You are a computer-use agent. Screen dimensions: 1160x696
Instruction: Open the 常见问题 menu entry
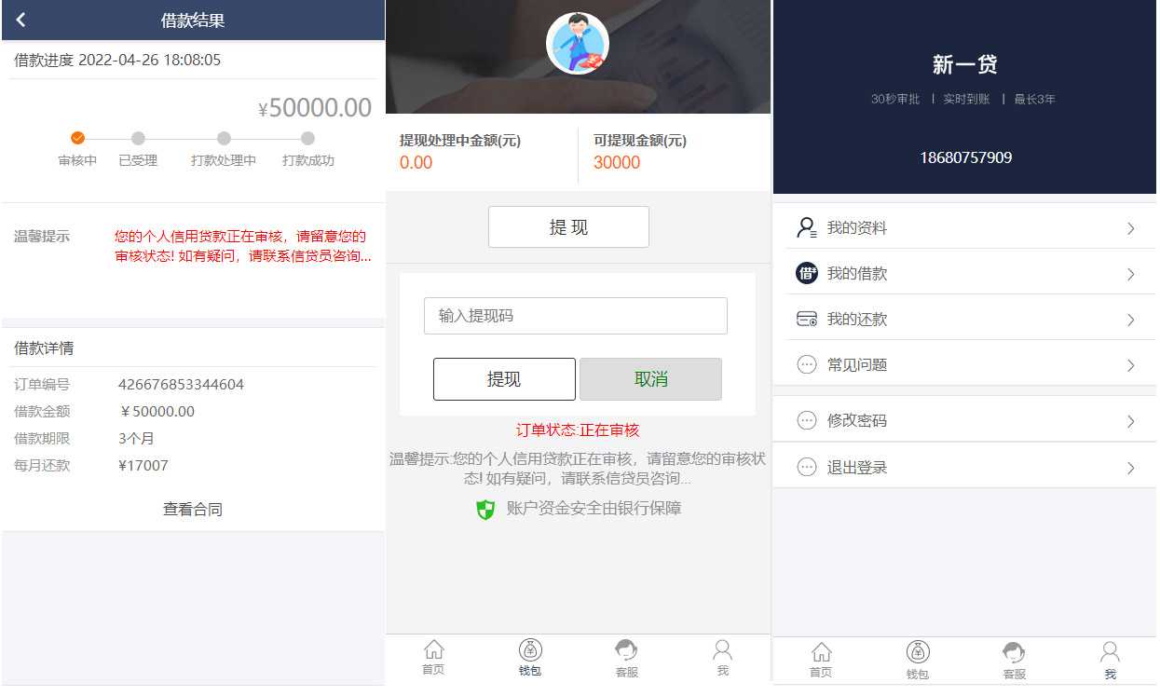pyautogui.click(x=964, y=363)
